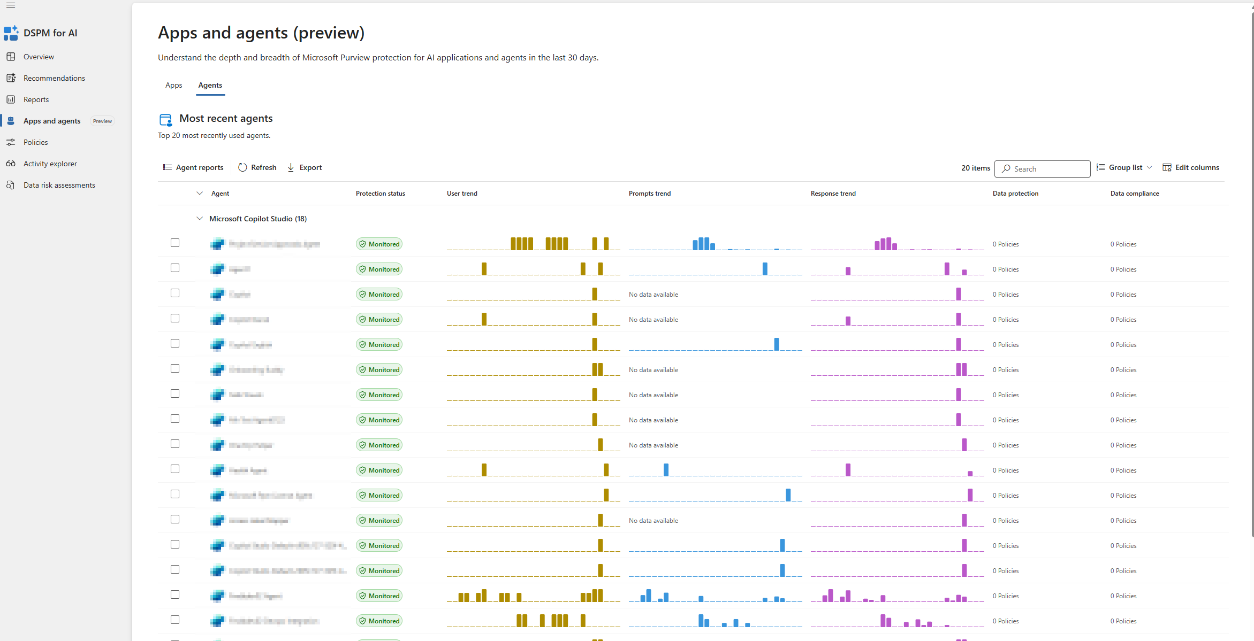Tick the last visible agent row checkbox

(175, 620)
